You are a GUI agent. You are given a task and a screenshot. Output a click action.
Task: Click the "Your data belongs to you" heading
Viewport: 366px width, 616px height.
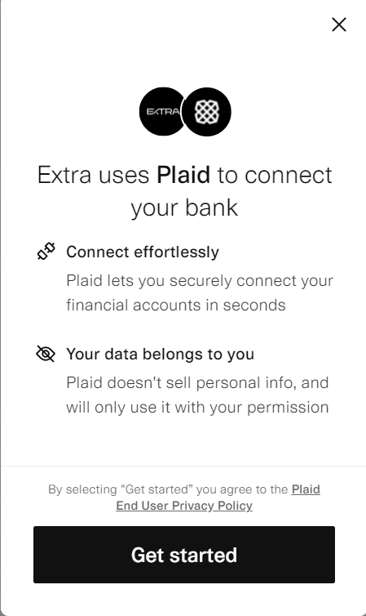(x=161, y=355)
